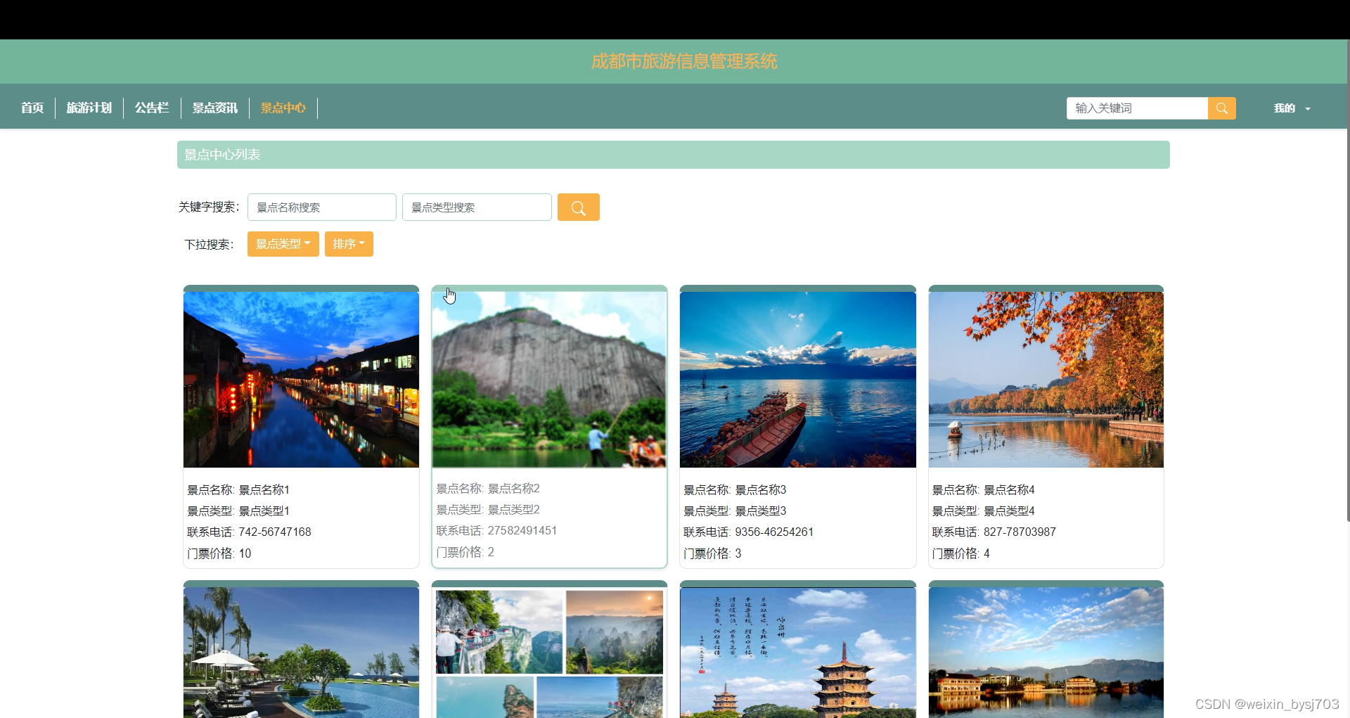Viewport: 1350px width, 718px height.
Task: Open the 首页 nav item
Action: point(32,108)
